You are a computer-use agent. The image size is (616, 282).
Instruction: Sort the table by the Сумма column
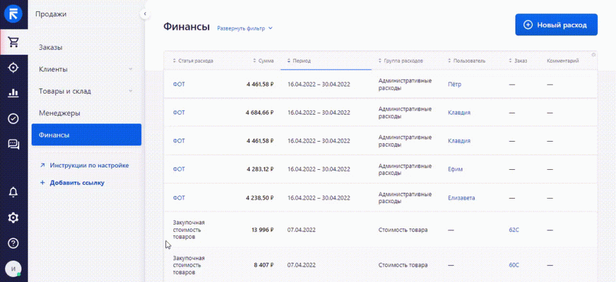coord(265,61)
